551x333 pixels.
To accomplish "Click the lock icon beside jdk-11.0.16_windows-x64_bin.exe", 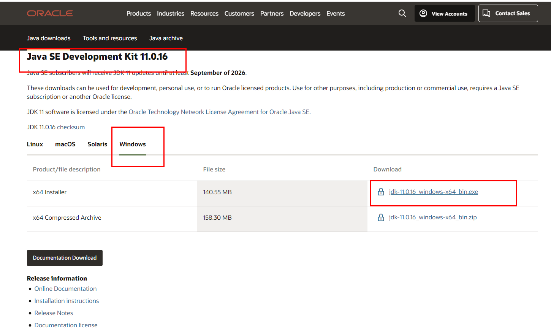I will pos(381,192).
